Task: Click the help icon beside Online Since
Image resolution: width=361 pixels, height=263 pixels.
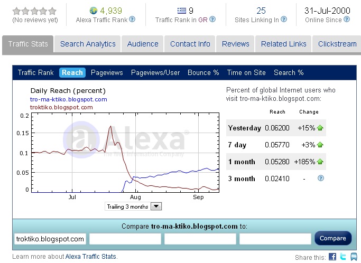Action: (x=347, y=20)
